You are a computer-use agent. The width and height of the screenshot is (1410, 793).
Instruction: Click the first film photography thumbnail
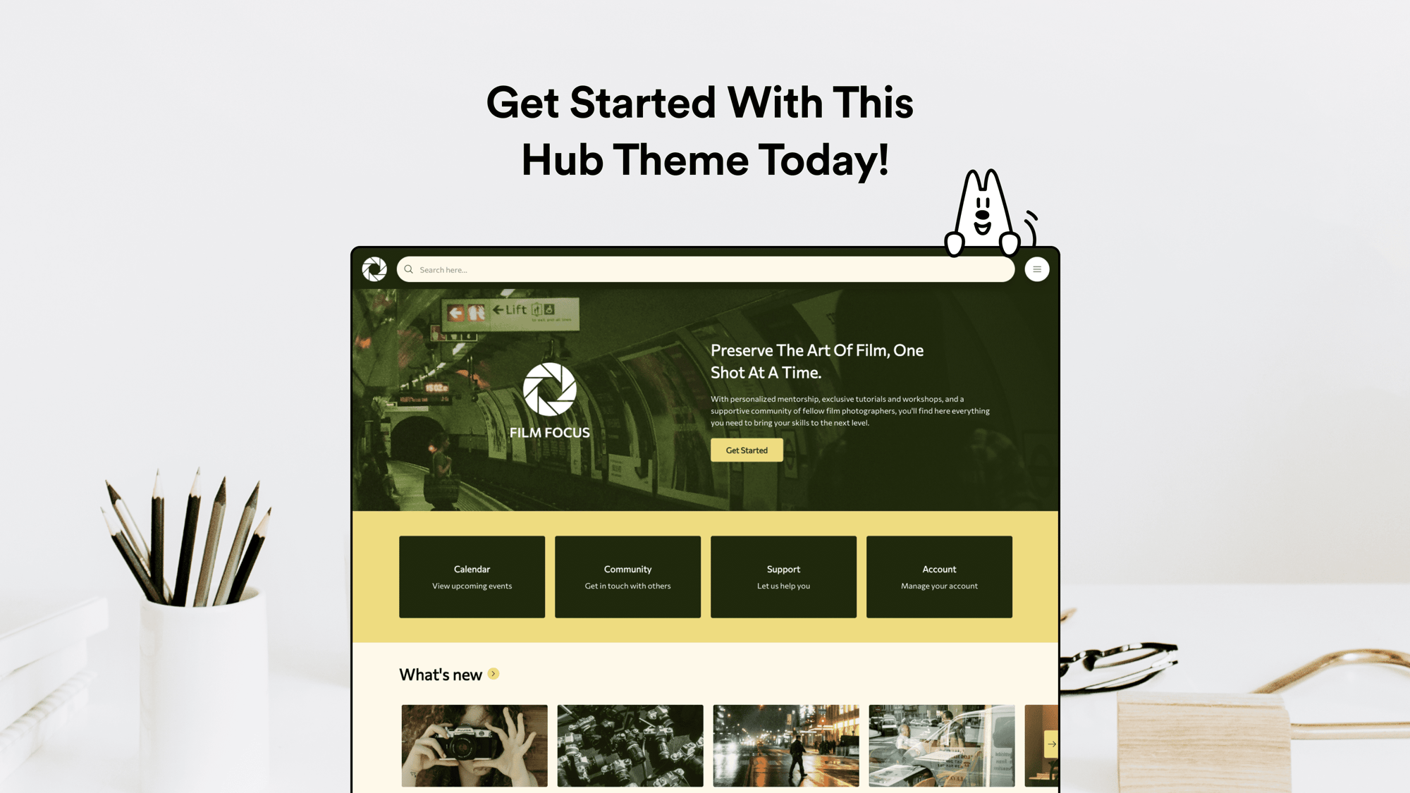tap(474, 744)
